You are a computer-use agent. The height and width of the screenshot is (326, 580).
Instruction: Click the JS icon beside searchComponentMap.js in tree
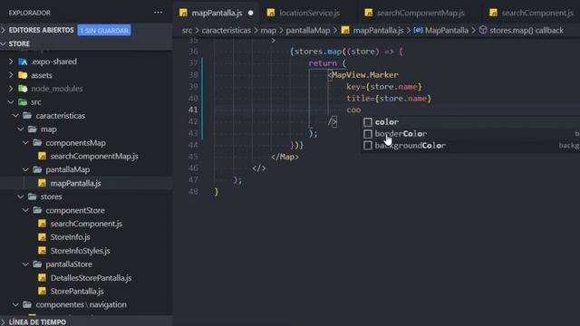[x=43, y=156]
